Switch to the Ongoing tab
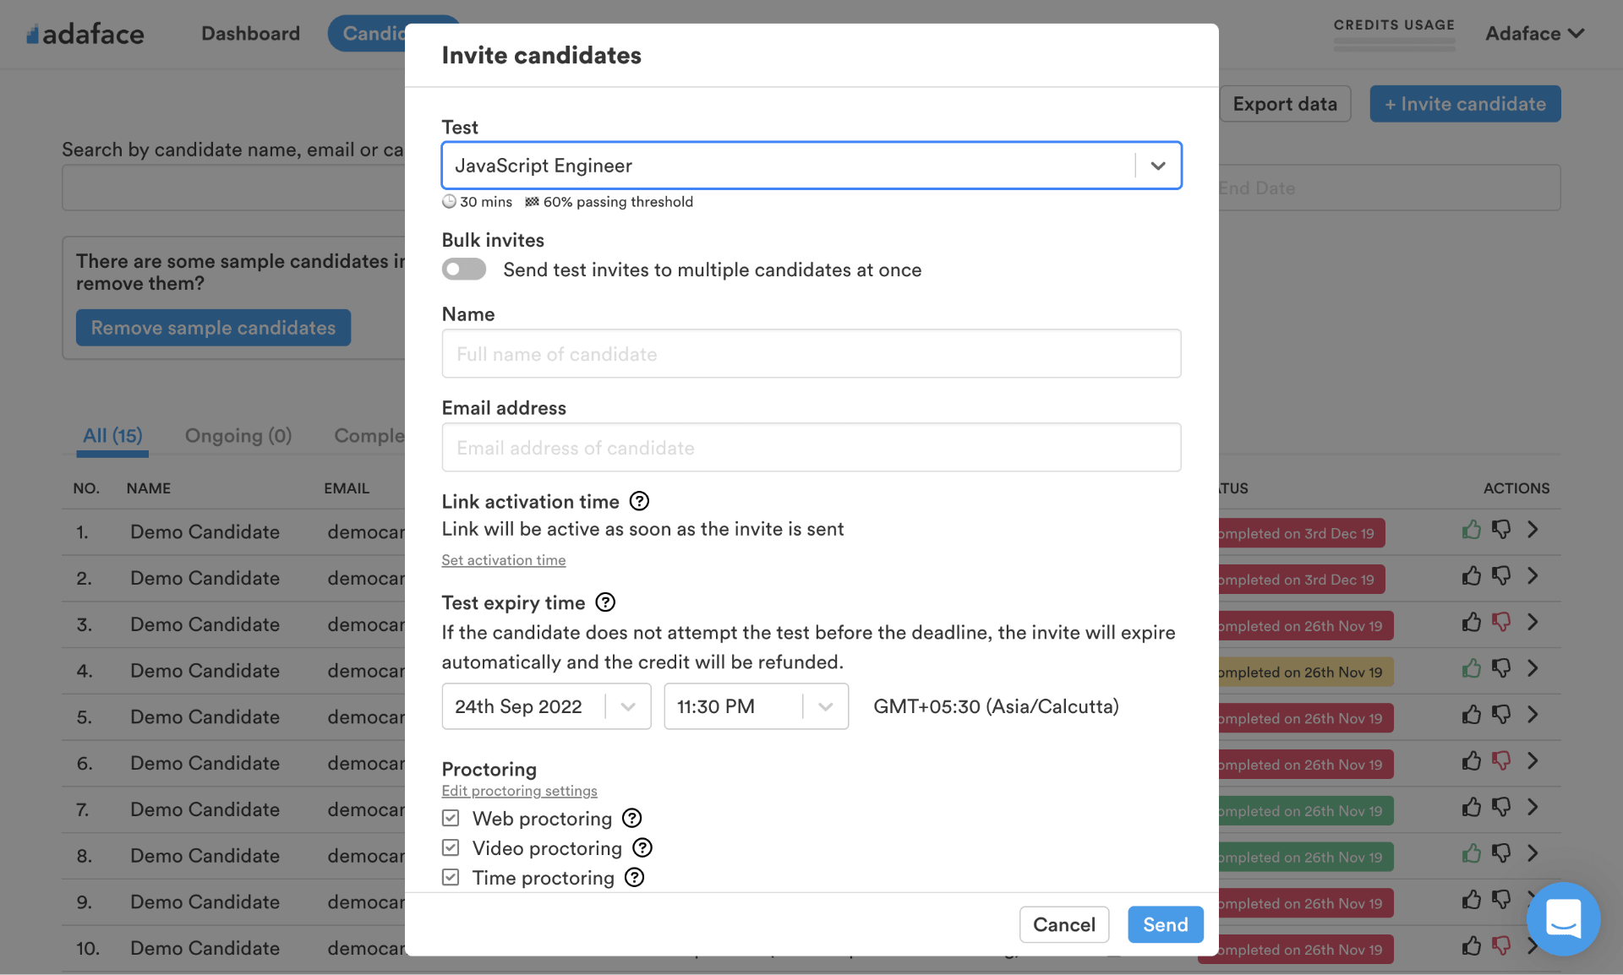 click(239, 435)
